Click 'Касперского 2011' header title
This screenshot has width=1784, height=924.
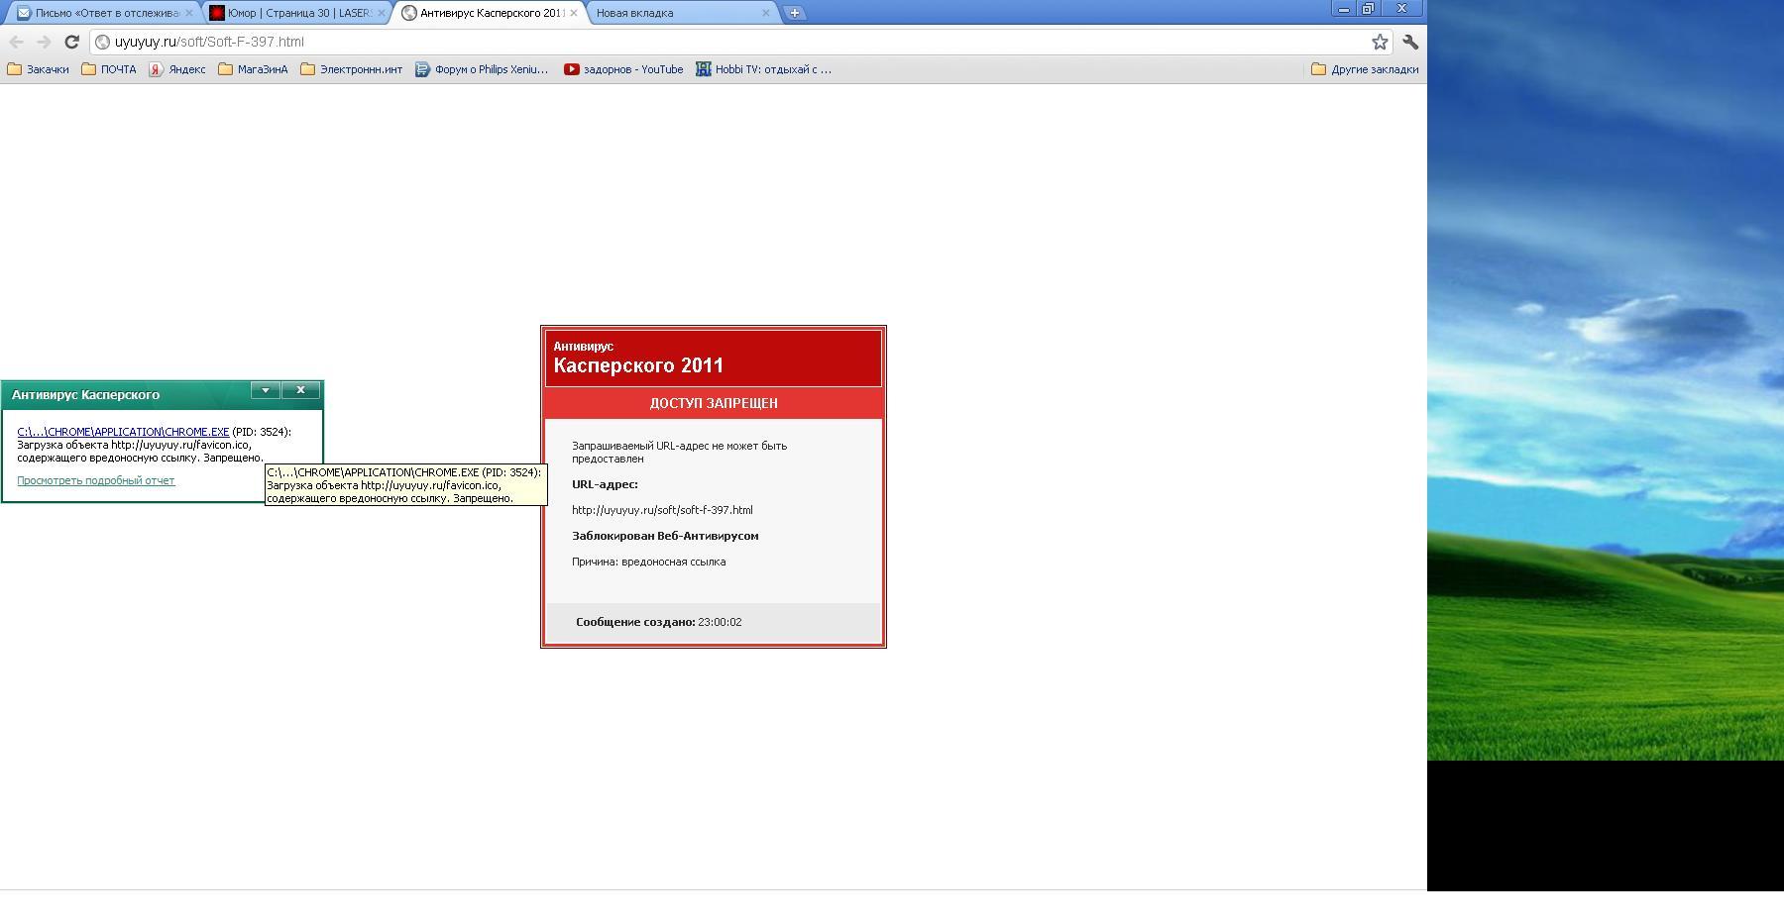point(638,365)
